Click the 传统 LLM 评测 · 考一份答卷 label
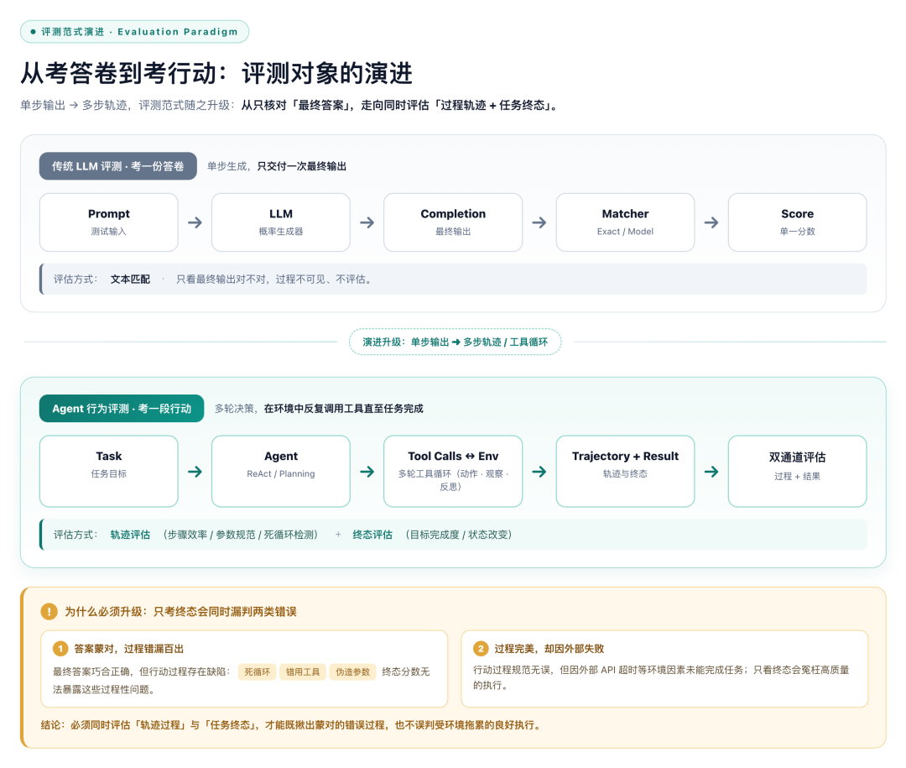The image size is (906, 768). [118, 166]
